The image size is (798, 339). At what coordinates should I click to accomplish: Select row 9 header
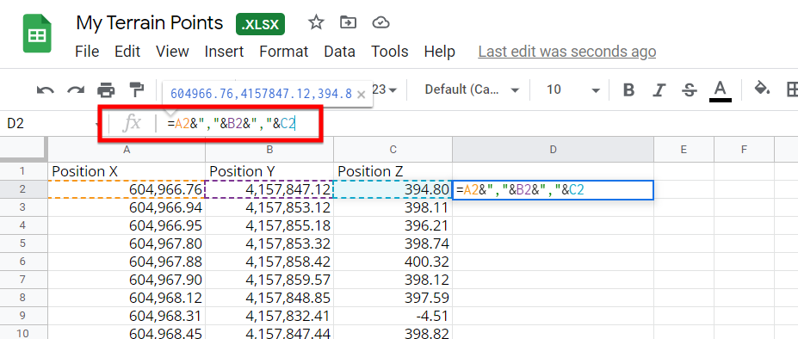coord(23,316)
